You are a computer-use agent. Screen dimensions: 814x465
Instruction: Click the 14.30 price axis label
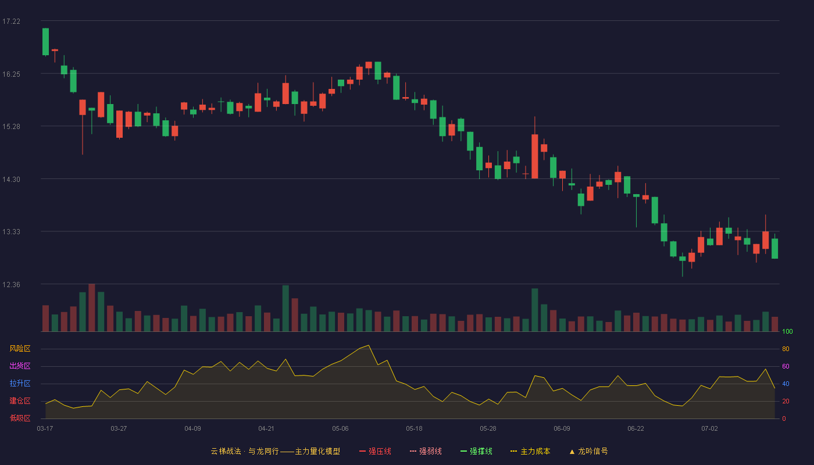pos(11,180)
